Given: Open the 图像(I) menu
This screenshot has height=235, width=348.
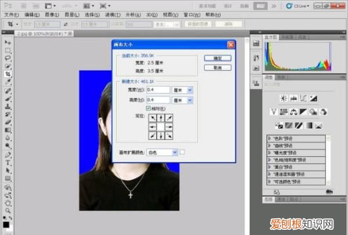Looking at the screenshot, I should pyautogui.click(x=52, y=15).
